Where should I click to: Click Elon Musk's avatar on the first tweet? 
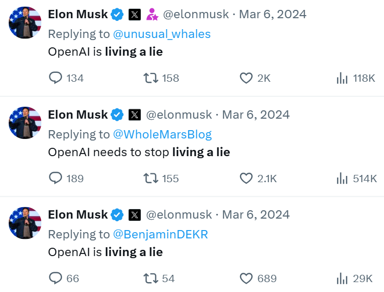coord(25,22)
